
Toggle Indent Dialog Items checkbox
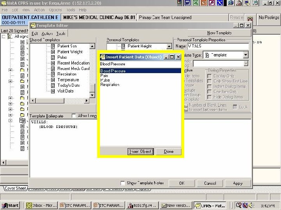(x=209, y=87)
